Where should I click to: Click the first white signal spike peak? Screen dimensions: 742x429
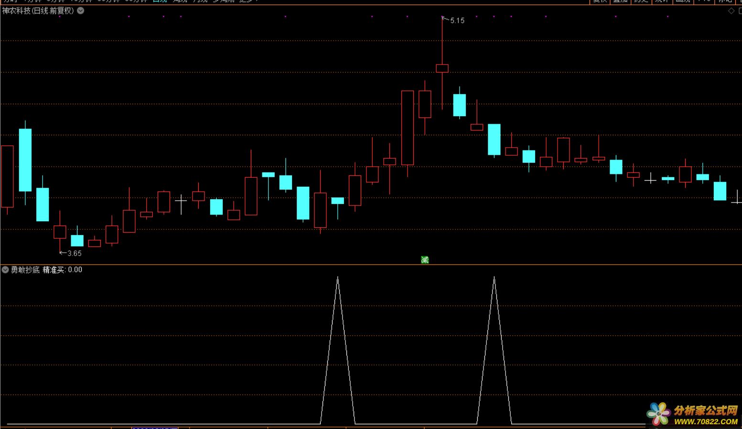click(338, 278)
